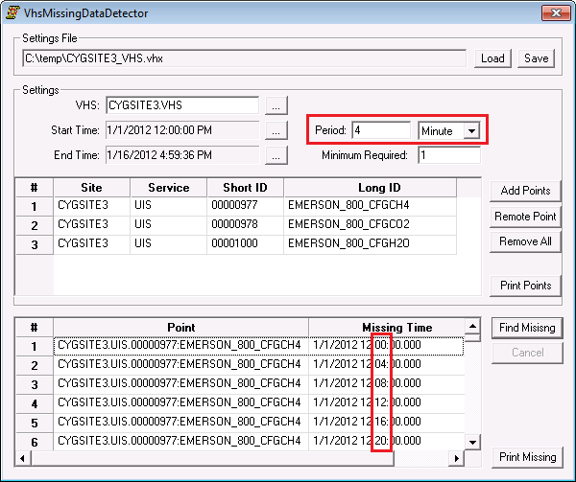Viewport: 576px width, 482px height.
Task: Click the Missing Time column header
Action: point(386,328)
